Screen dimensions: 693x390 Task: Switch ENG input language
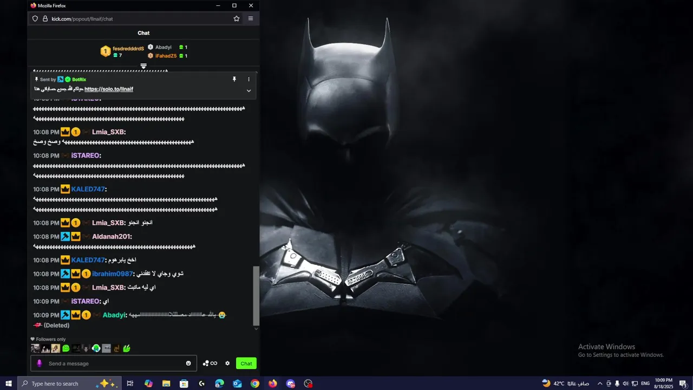tap(645, 383)
